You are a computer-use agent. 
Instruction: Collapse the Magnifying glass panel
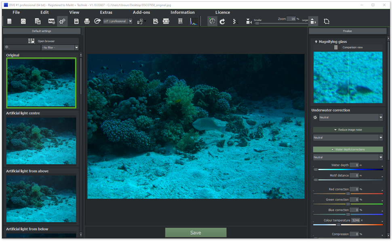316,42
